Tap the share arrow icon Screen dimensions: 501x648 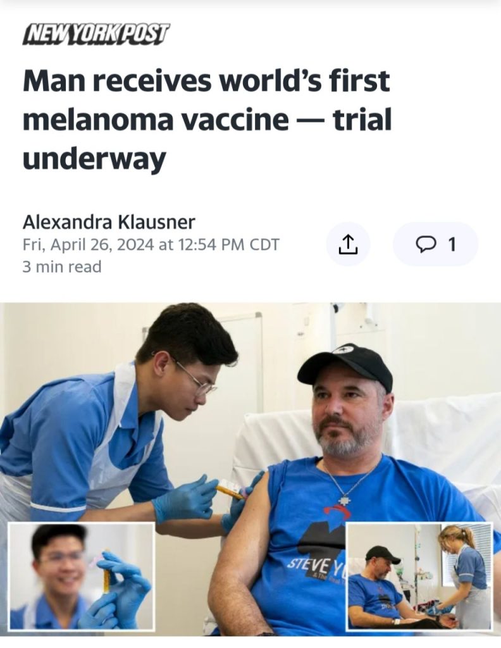click(348, 244)
